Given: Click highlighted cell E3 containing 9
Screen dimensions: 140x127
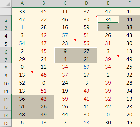Looking at the screenshot, I should 108,27.
